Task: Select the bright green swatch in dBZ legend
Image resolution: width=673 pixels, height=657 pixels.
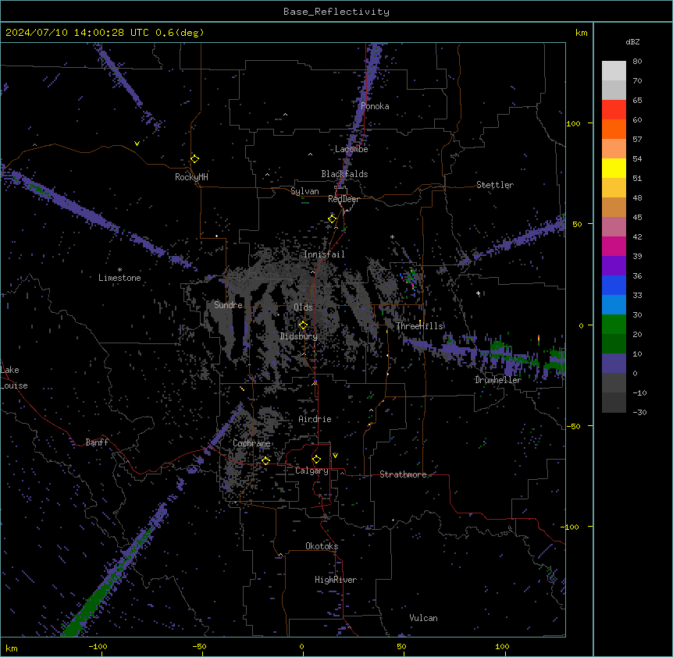Action: (614, 325)
